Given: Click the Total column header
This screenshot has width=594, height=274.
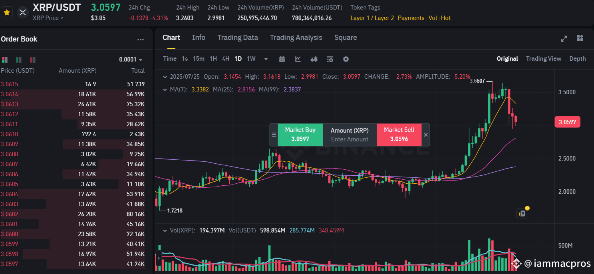Looking at the screenshot, I should click(x=138, y=71).
